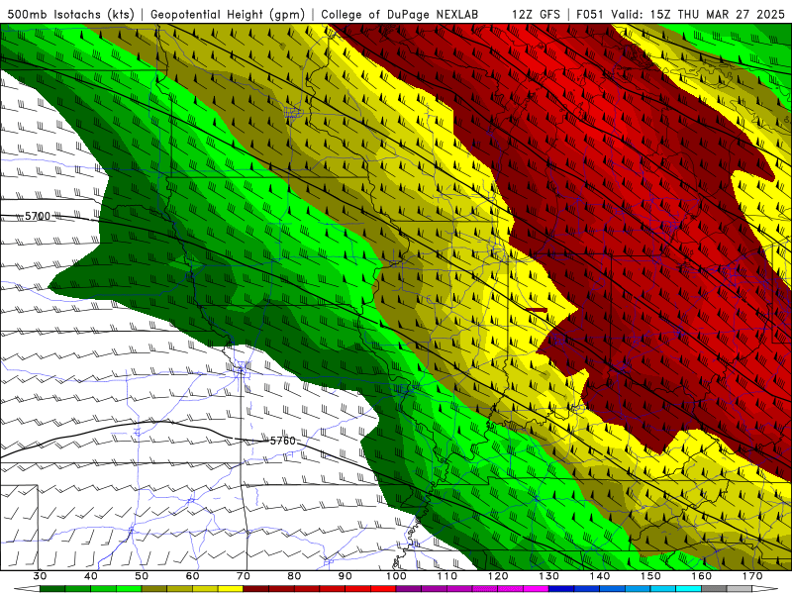The width and height of the screenshot is (792, 594).
Task: Click the 140 knot color bar label
Action: (600, 576)
